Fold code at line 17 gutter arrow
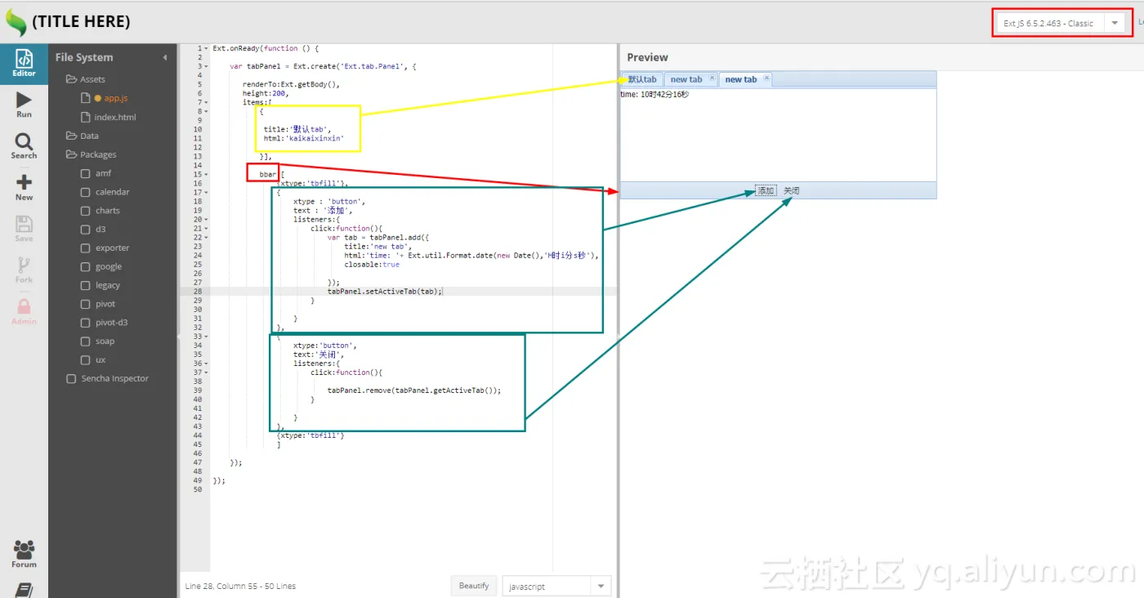 click(x=207, y=192)
